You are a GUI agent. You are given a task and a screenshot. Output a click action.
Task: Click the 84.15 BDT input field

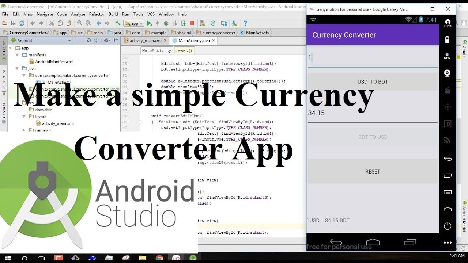click(x=373, y=114)
